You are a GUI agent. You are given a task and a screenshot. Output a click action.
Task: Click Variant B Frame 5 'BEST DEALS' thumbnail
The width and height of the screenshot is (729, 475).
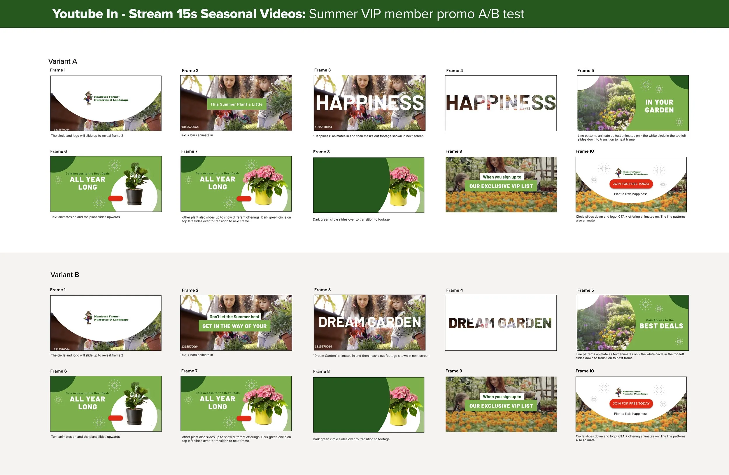pyautogui.click(x=633, y=323)
